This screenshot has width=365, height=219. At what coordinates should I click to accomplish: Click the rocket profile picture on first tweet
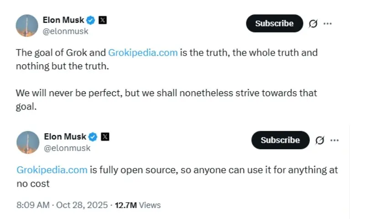(27, 26)
